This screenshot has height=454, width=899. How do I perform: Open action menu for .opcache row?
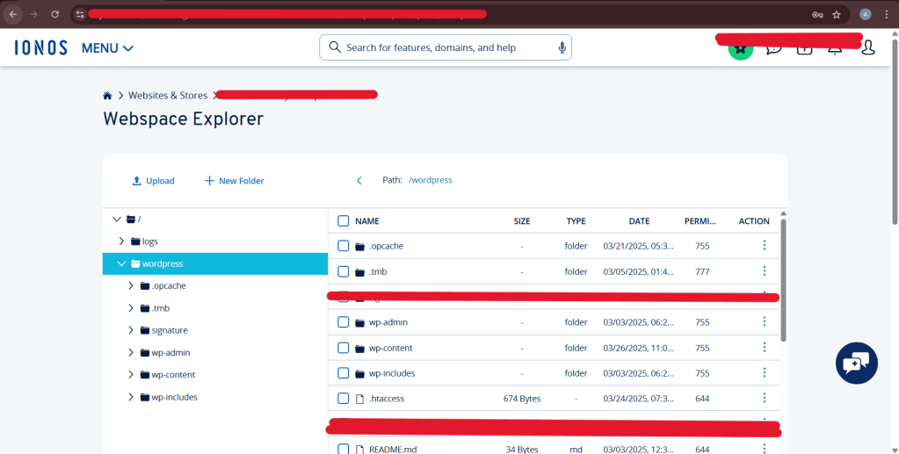(x=765, y=245)
